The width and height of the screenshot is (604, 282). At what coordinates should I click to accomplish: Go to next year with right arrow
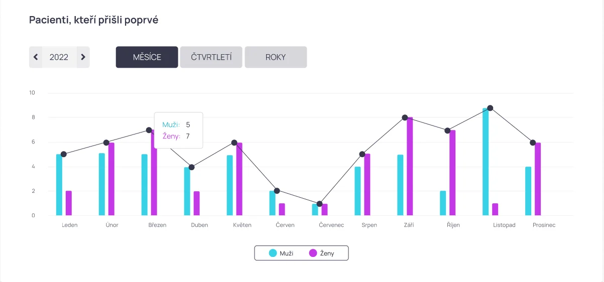[x=83, y=57]
